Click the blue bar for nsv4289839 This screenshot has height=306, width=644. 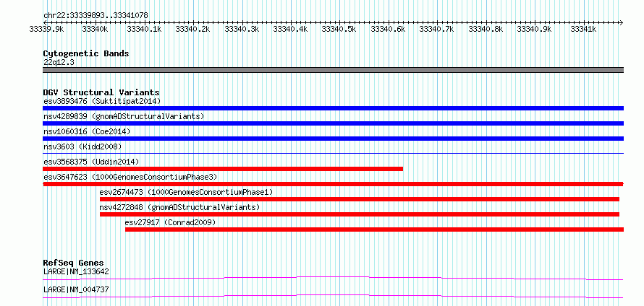pos(333,123)
